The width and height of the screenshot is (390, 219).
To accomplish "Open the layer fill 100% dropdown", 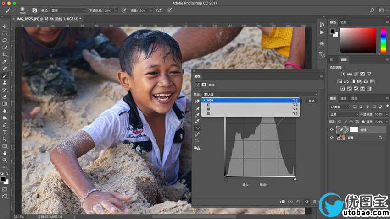I will click(387, 122).
